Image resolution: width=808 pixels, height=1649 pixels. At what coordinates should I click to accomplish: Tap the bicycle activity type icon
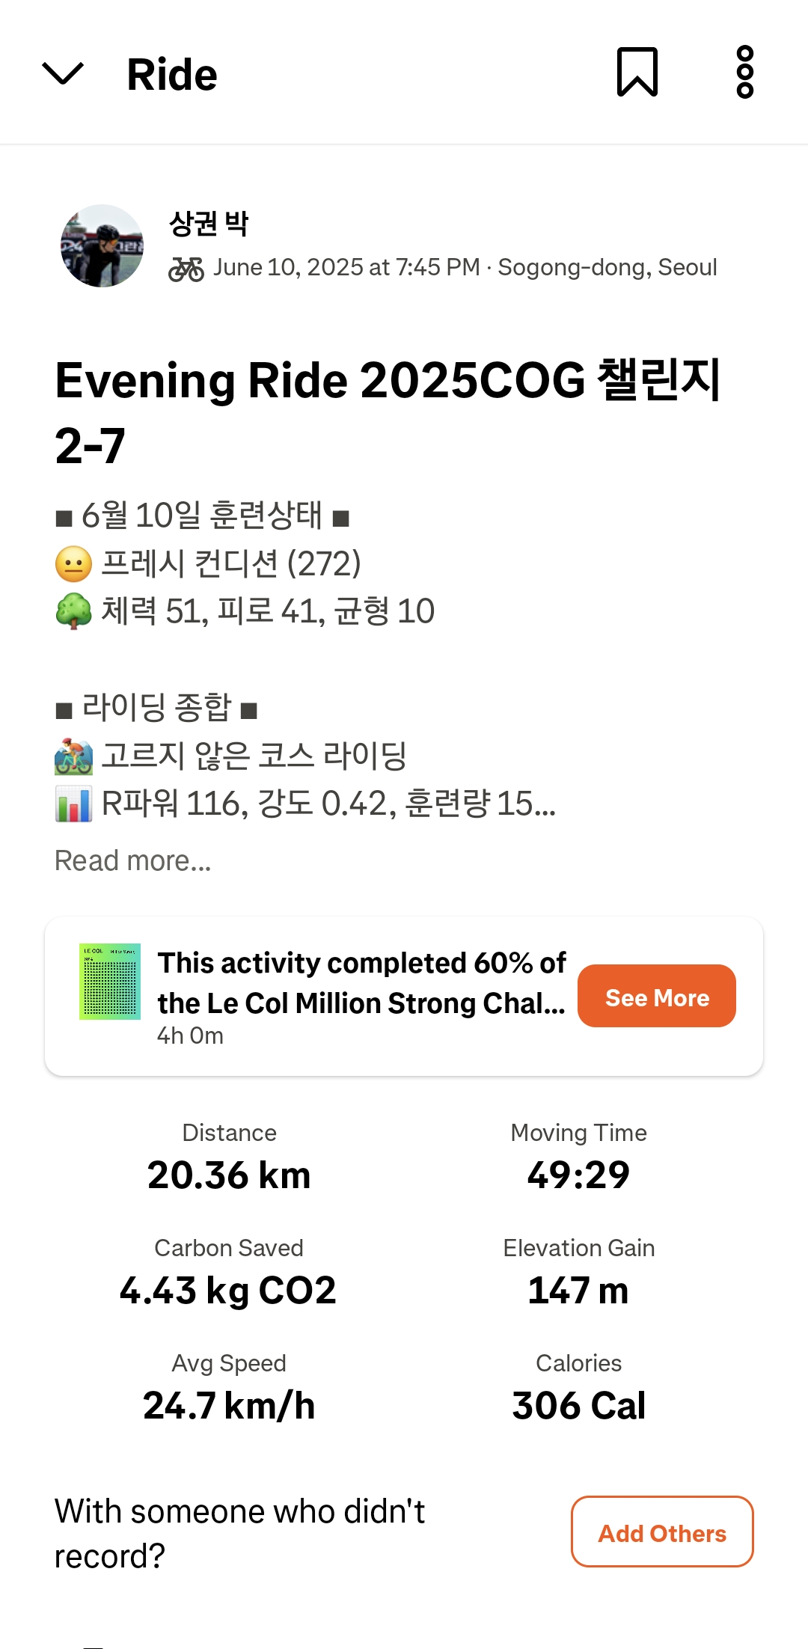pyautogui.click(x=186, y=269)
